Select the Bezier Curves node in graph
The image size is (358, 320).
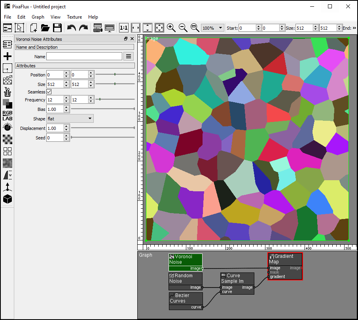(185, 298)
